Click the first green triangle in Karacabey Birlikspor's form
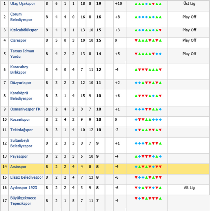This screenshot has width=210, height=211. click(x=136, y=70)
